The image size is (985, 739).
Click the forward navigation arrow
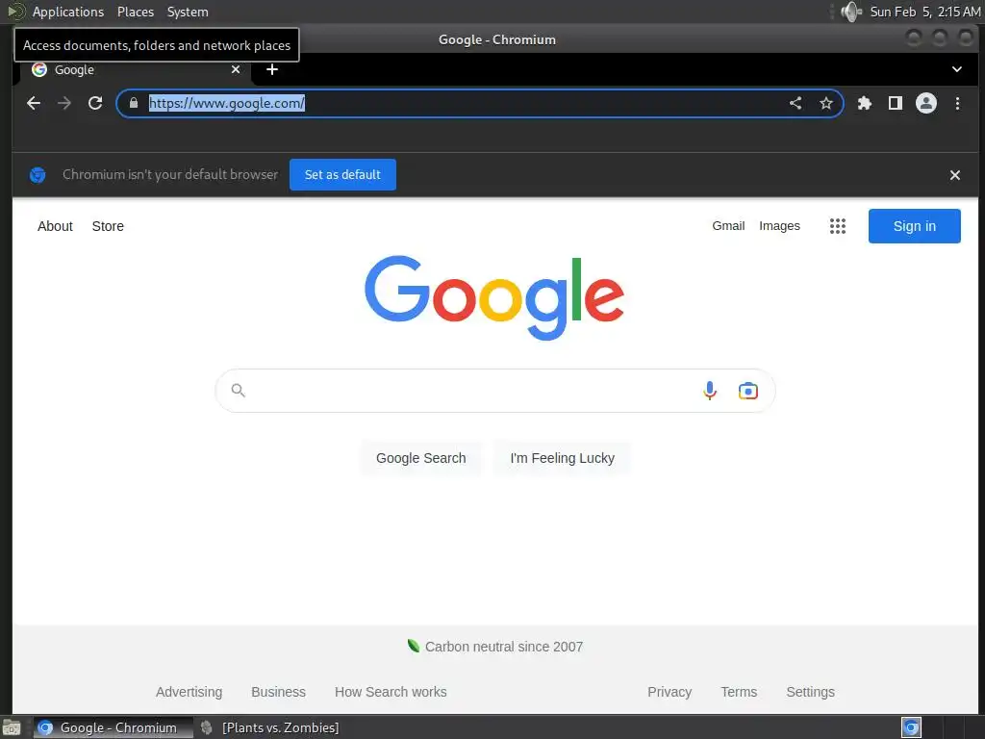click(64, 103)
